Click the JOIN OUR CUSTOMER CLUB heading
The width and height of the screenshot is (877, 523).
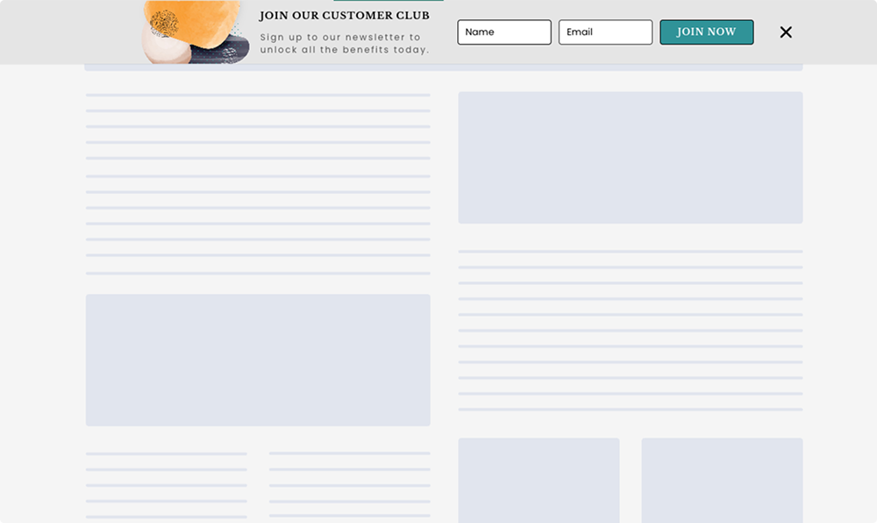tap(343, 15)
